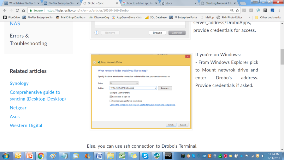Viewport: 284px width, 160px height.
Task: Open the zoom magnifier in the address bar
Action: click(x=232, y=10)
